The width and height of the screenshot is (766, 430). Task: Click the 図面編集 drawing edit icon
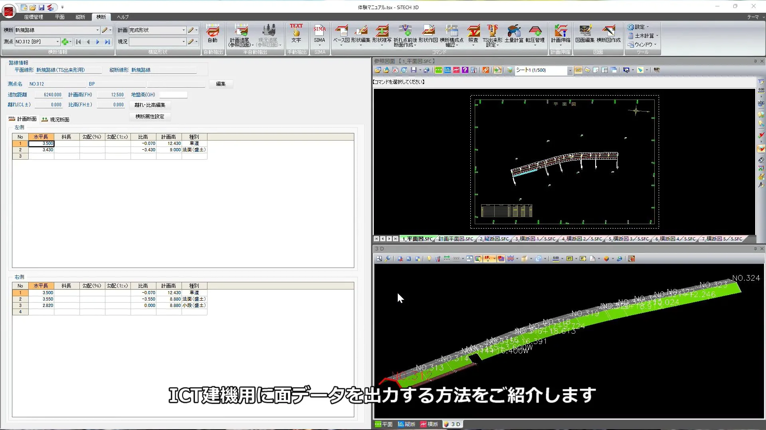pos(585,33)
